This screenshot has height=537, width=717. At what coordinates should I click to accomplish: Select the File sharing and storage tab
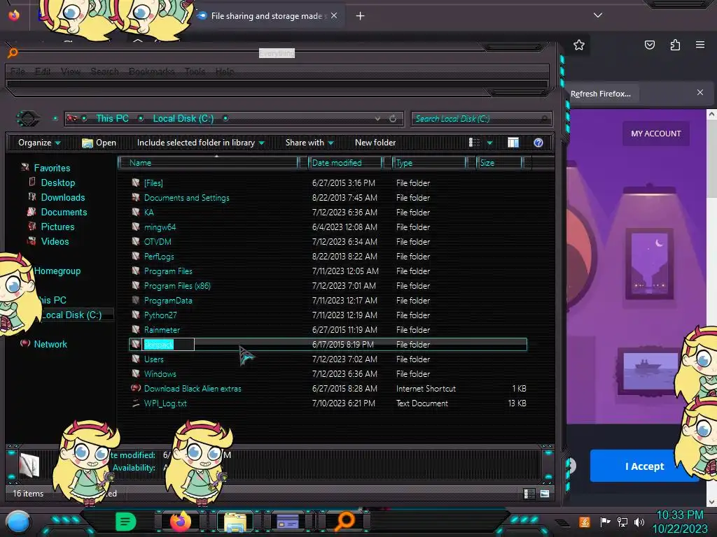tap(267, 16)
